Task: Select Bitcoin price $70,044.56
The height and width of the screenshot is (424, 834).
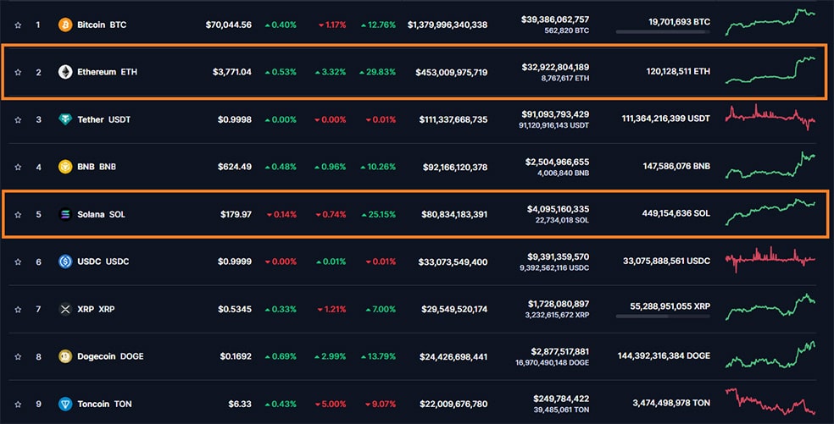Action: 229,25
